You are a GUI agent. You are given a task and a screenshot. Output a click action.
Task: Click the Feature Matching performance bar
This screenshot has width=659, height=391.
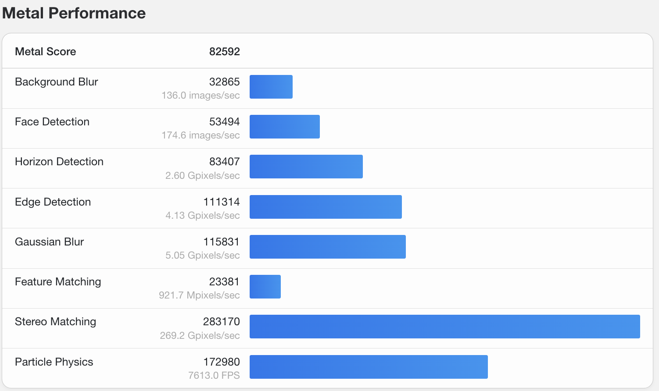[x=265, y=286]
